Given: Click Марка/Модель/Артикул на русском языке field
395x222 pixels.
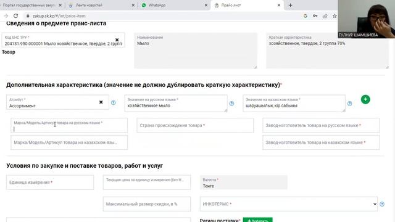Looking at the screenshot, I should 69,125.
